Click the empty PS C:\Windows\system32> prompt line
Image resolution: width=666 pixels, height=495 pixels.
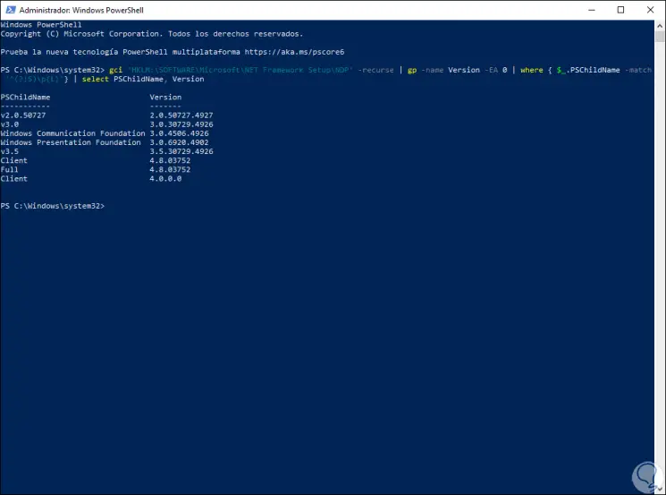coord(53,206)
